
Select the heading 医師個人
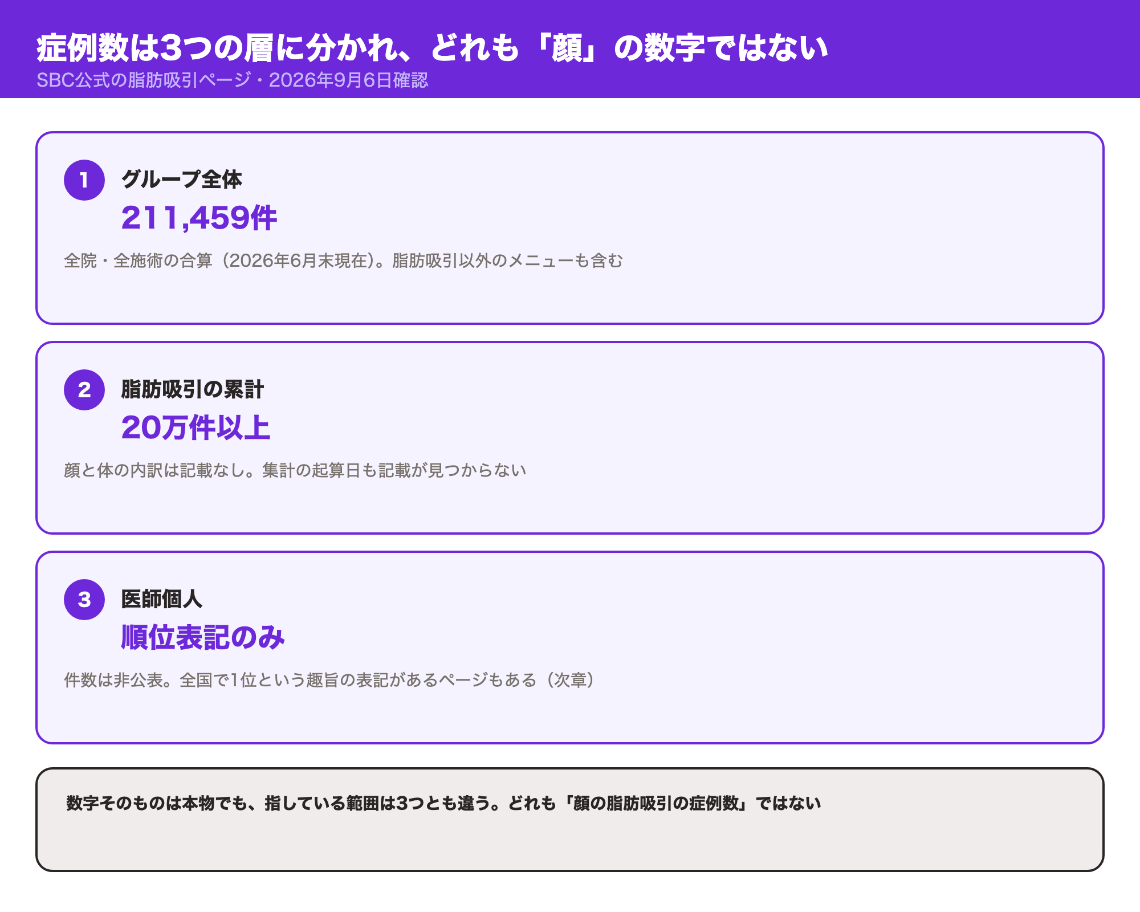[x=162, y=599]
